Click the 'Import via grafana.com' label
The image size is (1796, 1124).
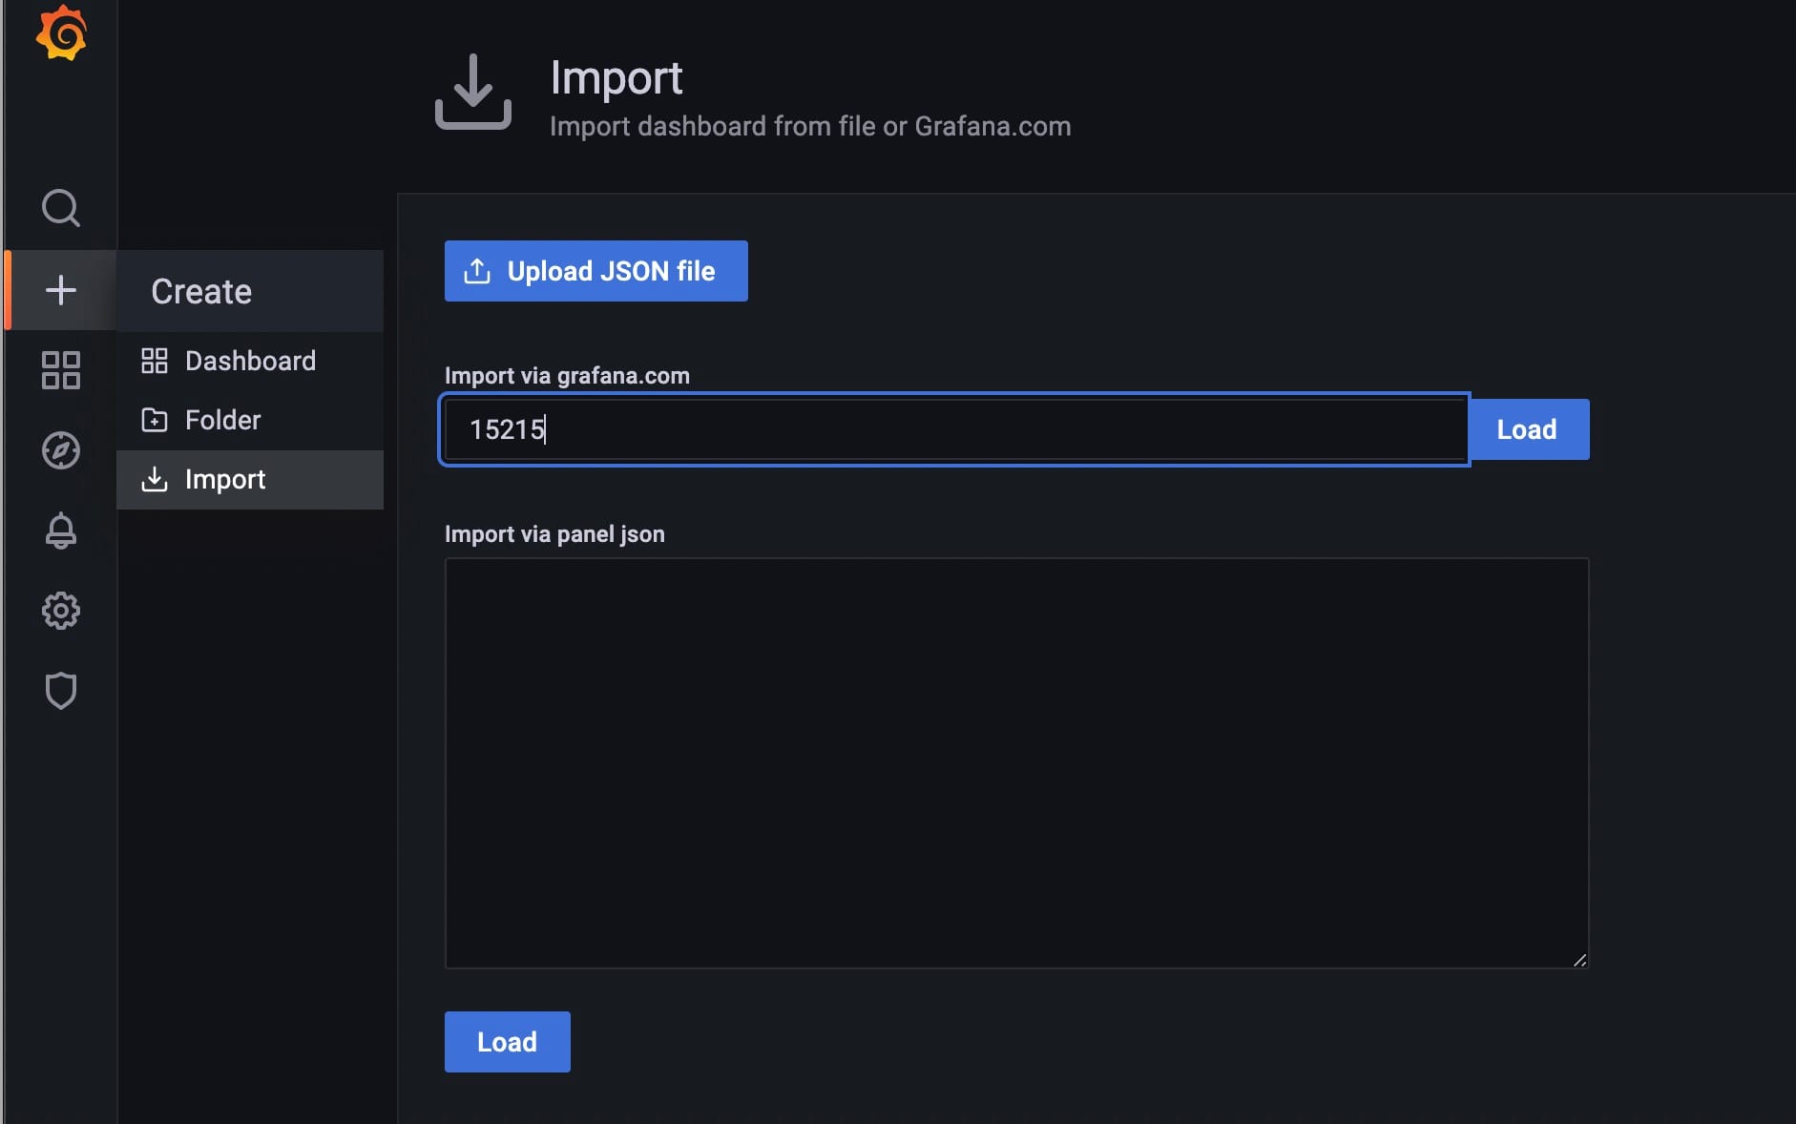click(567, 376)
